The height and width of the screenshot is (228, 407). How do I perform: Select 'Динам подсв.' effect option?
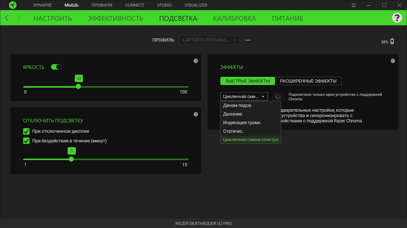(251, 105)
